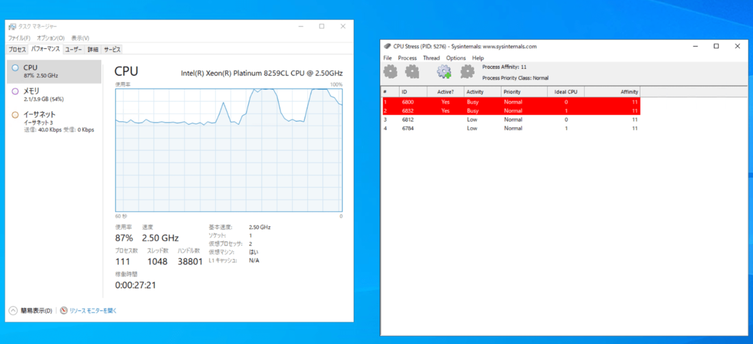Screen dimensions: 753x344
Task: Sort by Active? column header
Action: tap(446, 92)
